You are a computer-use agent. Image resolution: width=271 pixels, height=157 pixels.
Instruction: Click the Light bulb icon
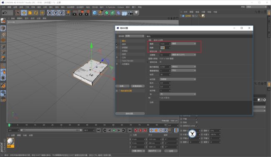point(136,13)
